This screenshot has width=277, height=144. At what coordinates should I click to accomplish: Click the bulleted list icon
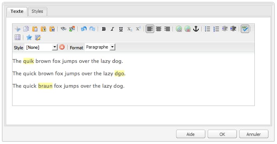click(x=208, y=29)
